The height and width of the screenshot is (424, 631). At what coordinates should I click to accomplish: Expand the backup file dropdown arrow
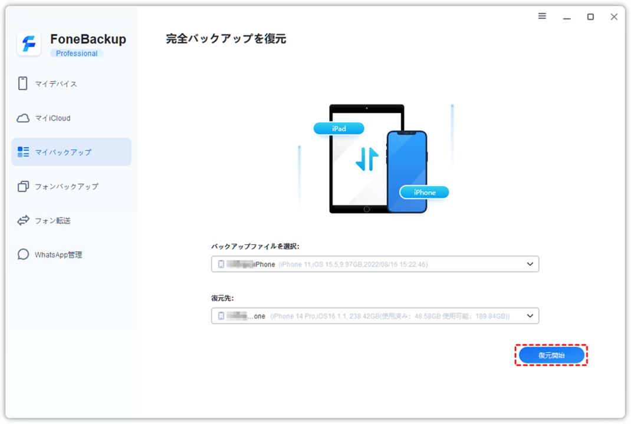click(530, 264)
